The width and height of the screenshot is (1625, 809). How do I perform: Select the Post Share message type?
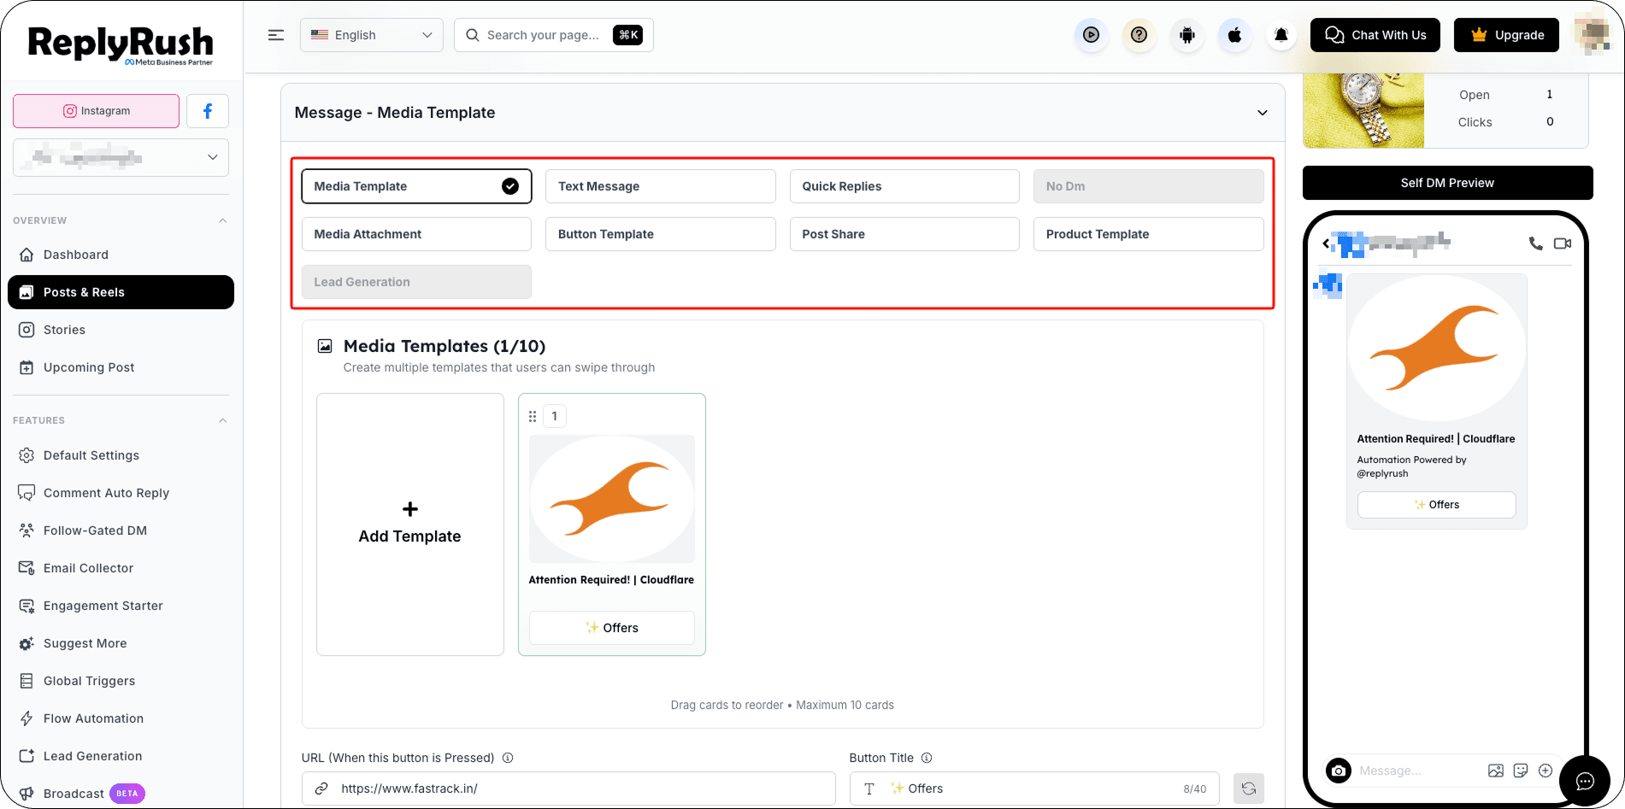click(904, 234)
